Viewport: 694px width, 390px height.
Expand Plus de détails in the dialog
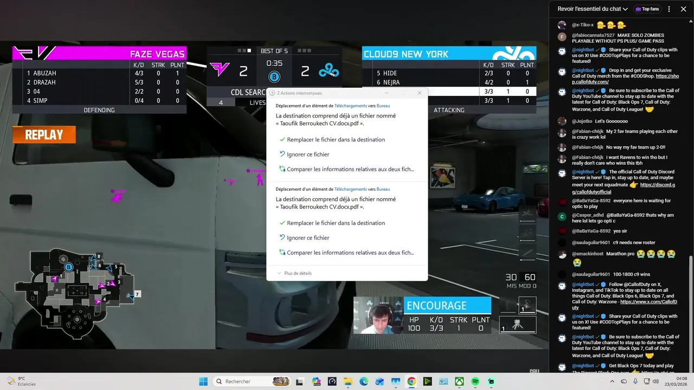[294, 274]
